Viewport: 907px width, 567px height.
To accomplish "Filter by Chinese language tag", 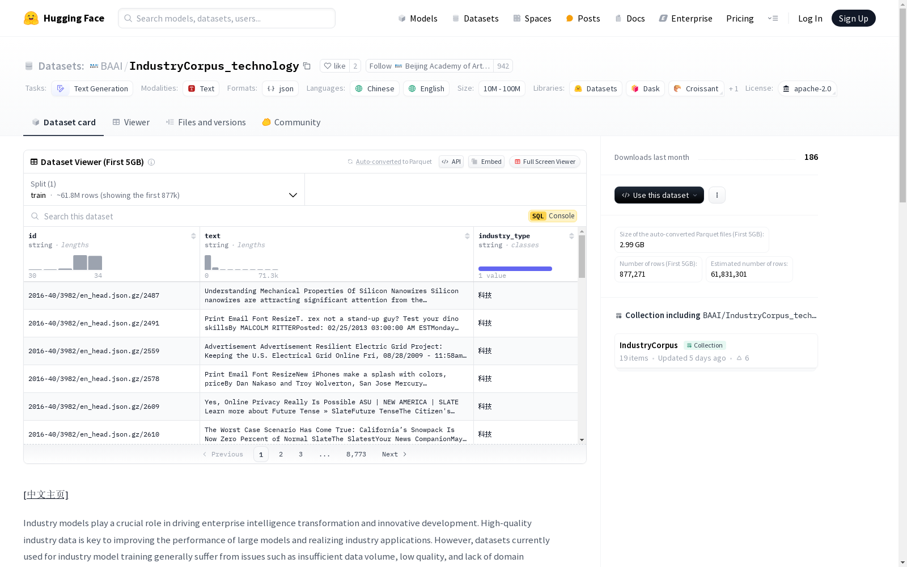I will [x=375, y=88].
